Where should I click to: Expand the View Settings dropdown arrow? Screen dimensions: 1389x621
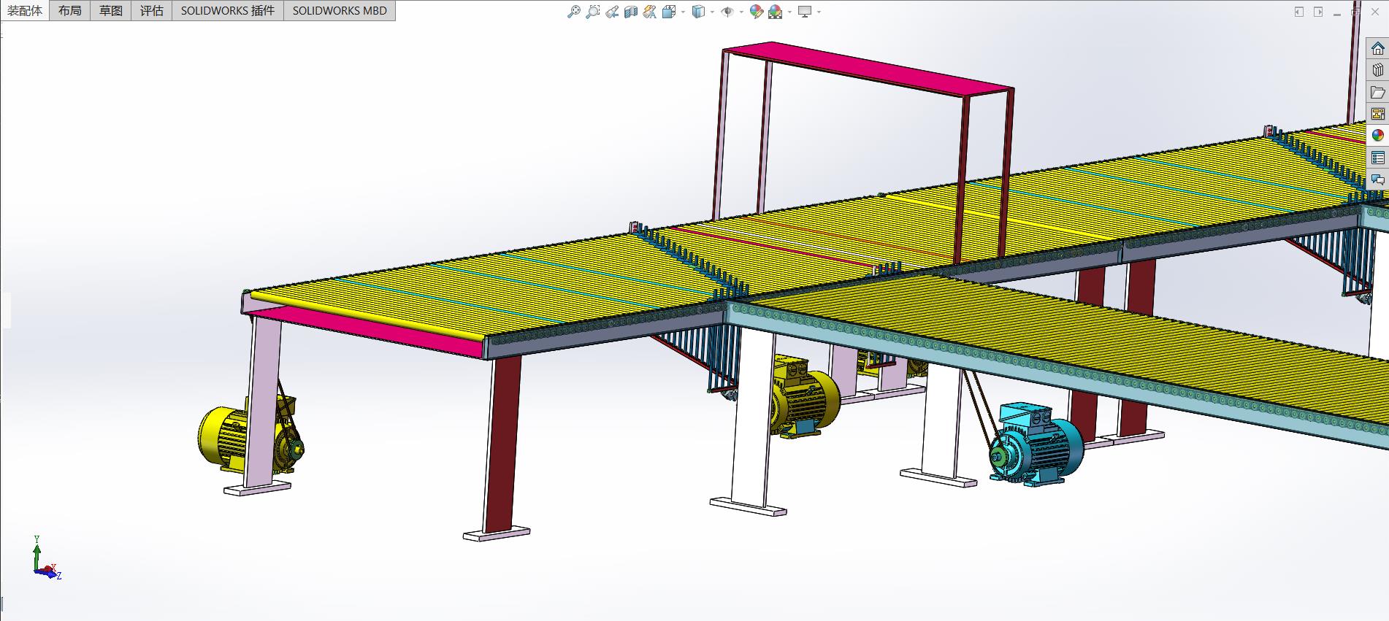(x=819, y=12)
